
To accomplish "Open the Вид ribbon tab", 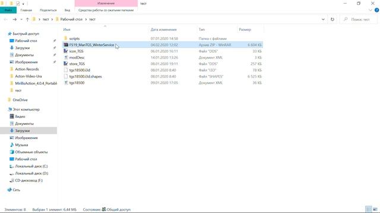I will [x=67, y=10].
